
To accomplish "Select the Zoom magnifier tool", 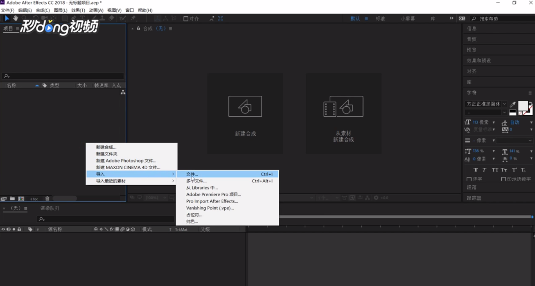I will pos(24,18).
